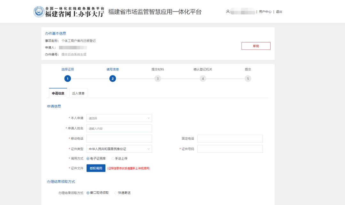
Task: Click 退出 to log out
Action: coord(279,12)
